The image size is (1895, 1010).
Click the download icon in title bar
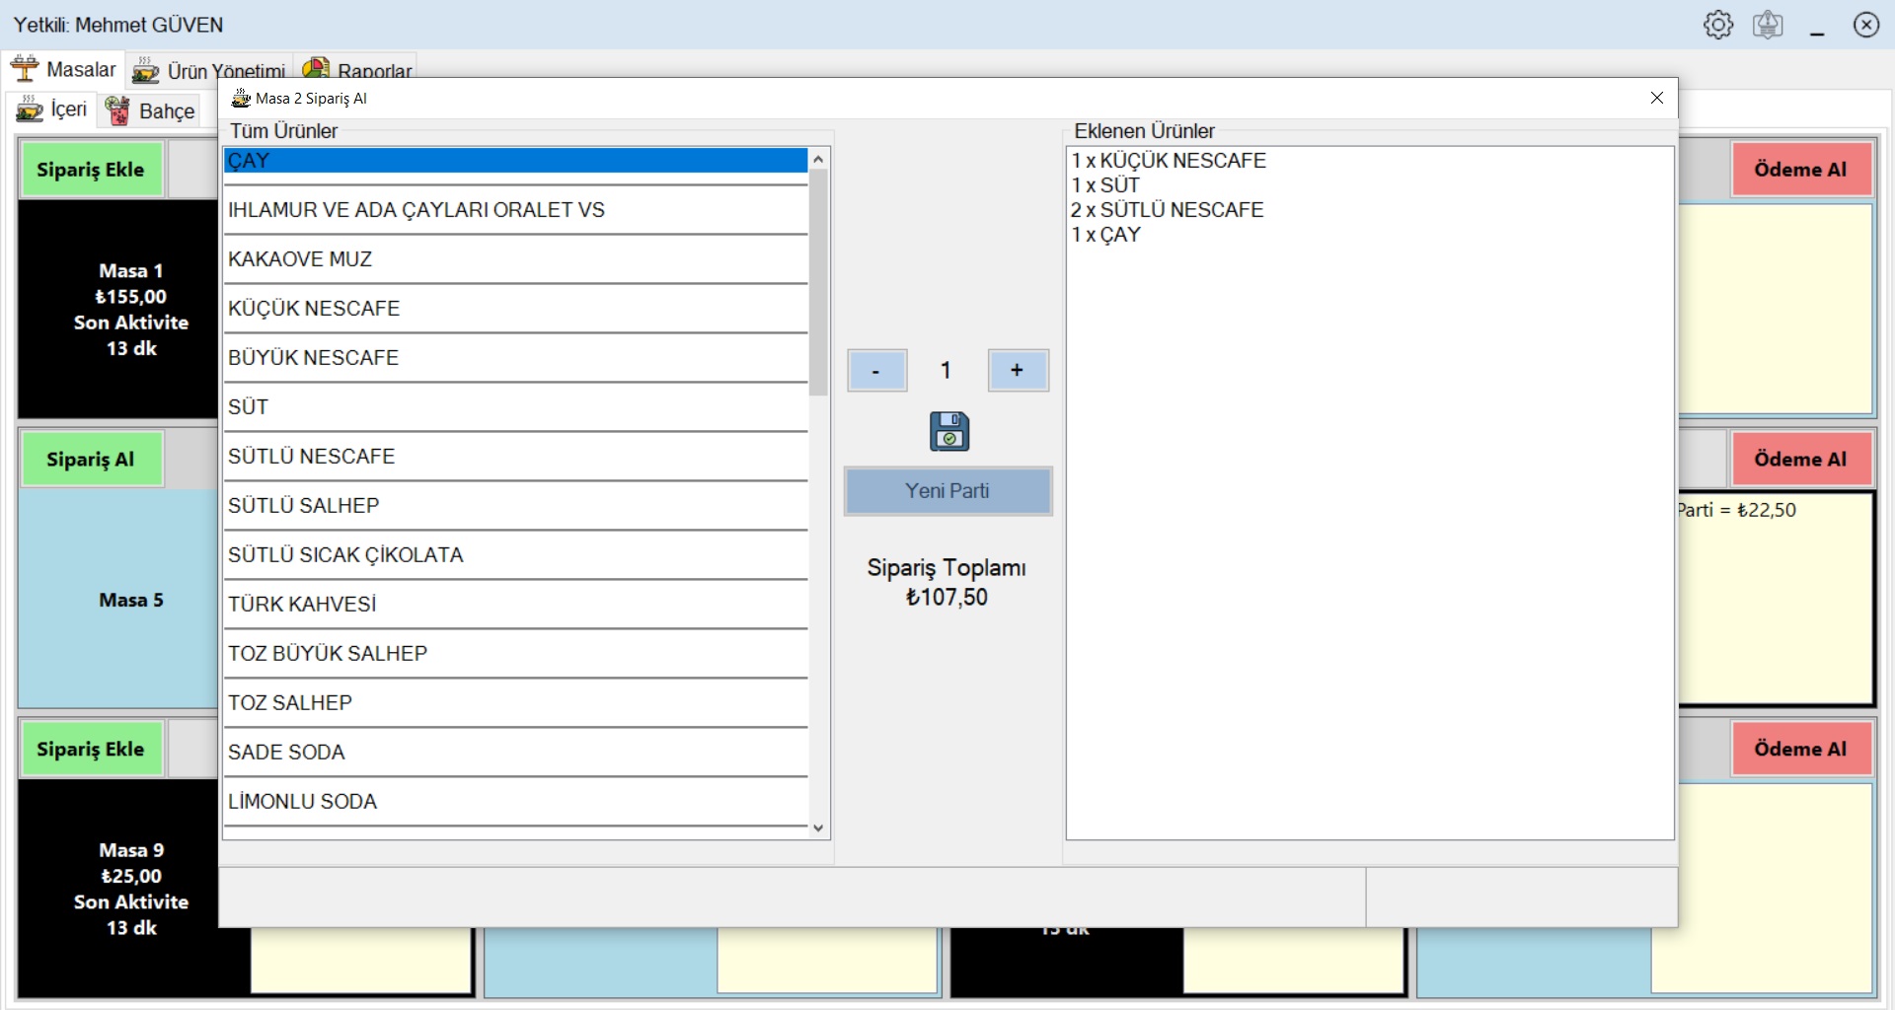coord(1767,25)
